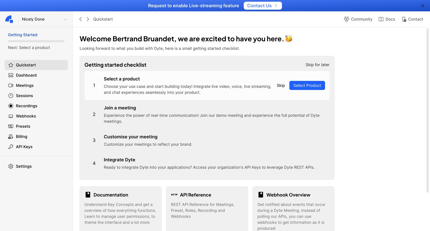Click the page vertical scrollbar
This screenshot has width=430, height=231.
pyautogui.click(x=428, y=111)
